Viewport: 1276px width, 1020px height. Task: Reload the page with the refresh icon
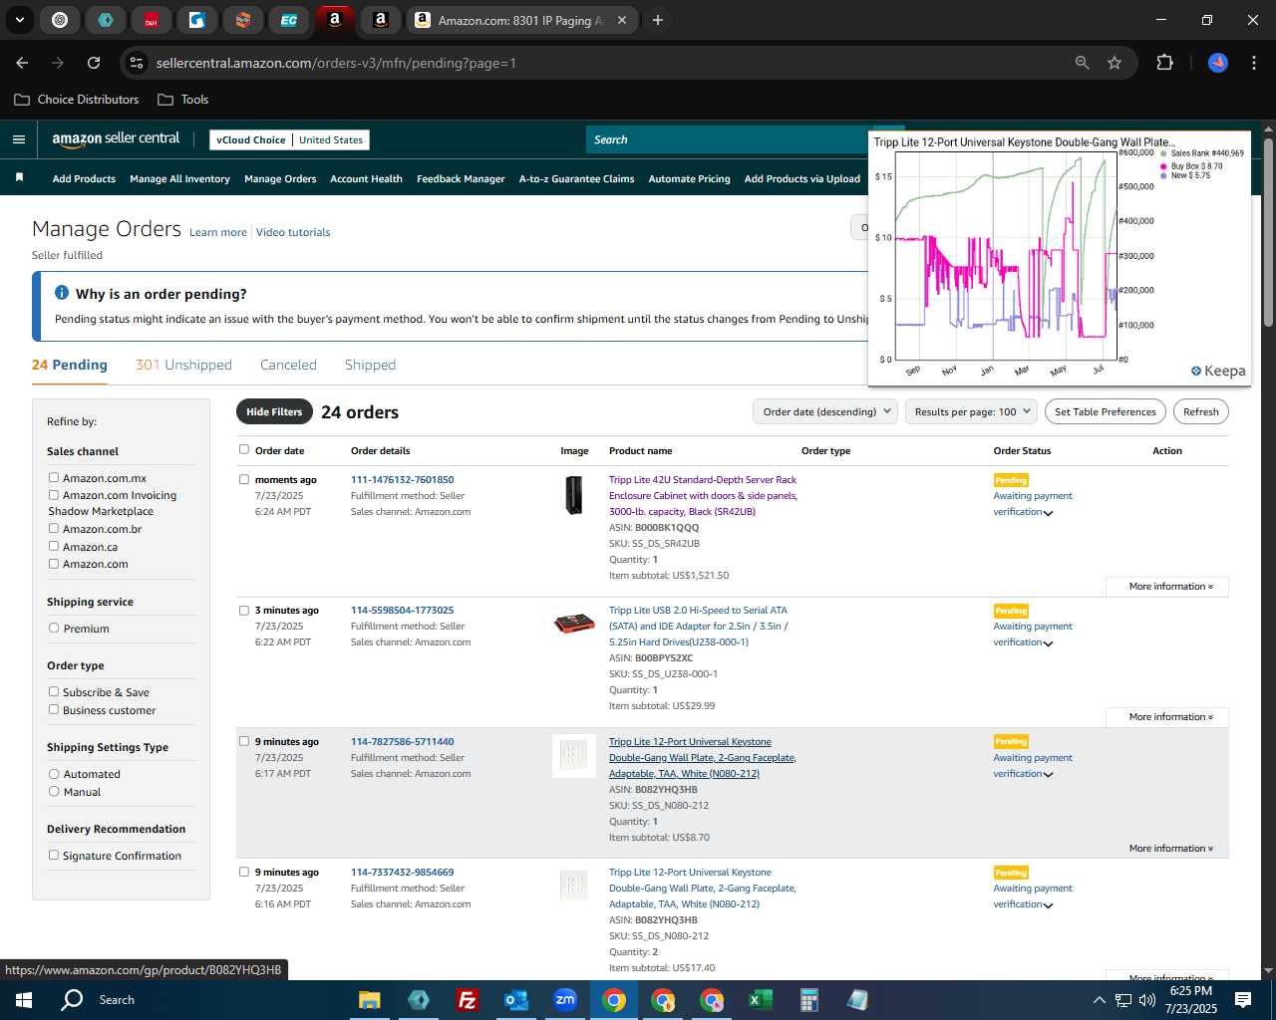[94, 63]
